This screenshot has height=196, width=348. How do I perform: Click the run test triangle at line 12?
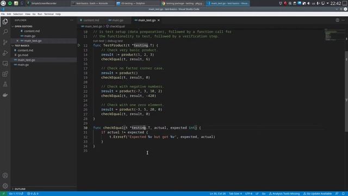pos(79,45)
